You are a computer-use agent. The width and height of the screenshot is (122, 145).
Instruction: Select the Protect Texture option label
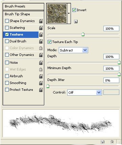(21, 90)
